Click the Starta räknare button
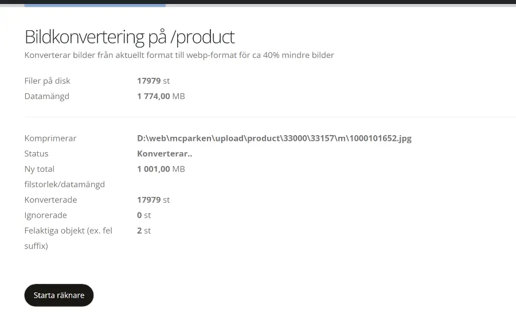 tap(58, 295)
